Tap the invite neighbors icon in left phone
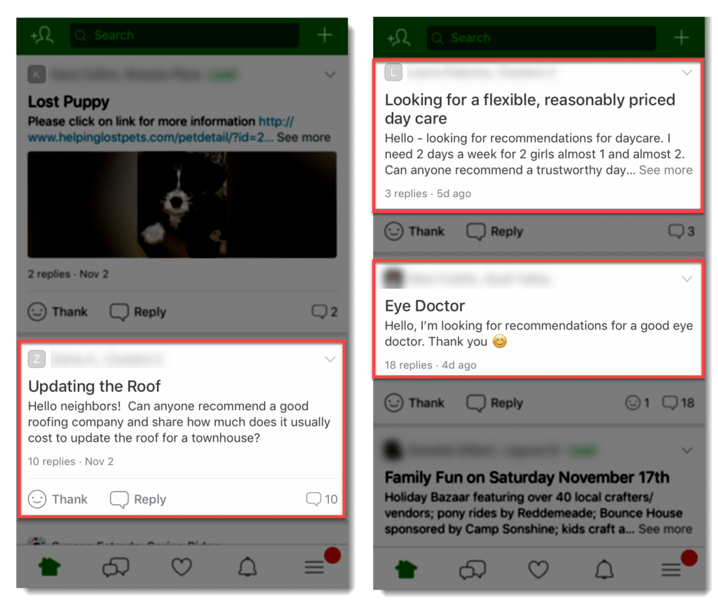Screen dimensions: 718x603 (x=42, y=35)
